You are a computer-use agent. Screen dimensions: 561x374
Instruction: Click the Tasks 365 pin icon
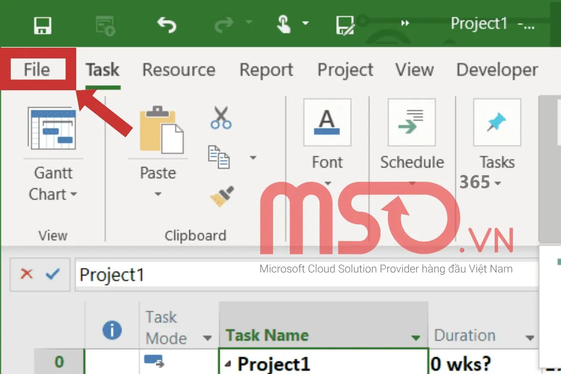(x=496, y=122)
